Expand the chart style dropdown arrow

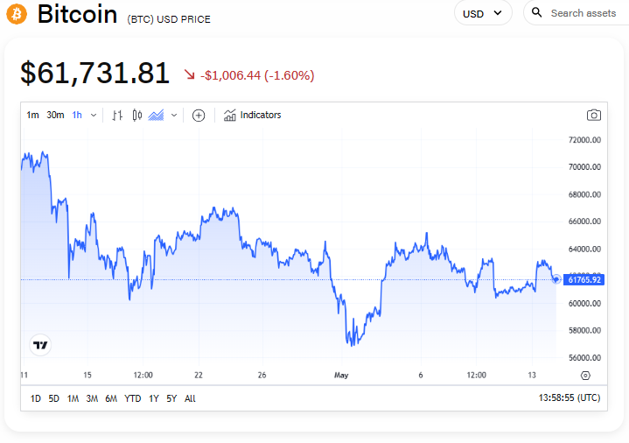(x=174, y=115)
